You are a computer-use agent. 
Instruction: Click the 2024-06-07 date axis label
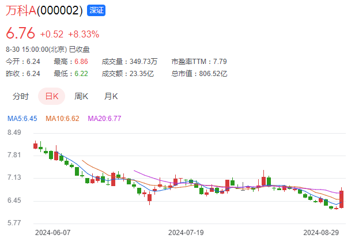[x=53, y=233]
